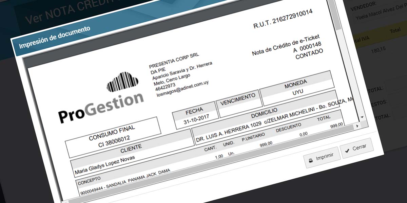Image resolution: width=407 pixels, height=203 pixels.
Task: Click the Imprimir button
Action: click(322, 157)
